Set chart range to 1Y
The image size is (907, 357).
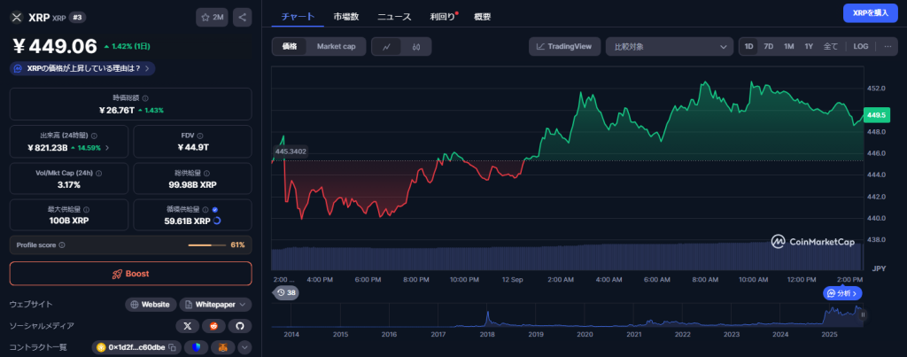coord(809,46)
